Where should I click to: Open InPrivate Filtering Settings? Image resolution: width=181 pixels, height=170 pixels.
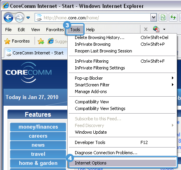coord(122,68)
